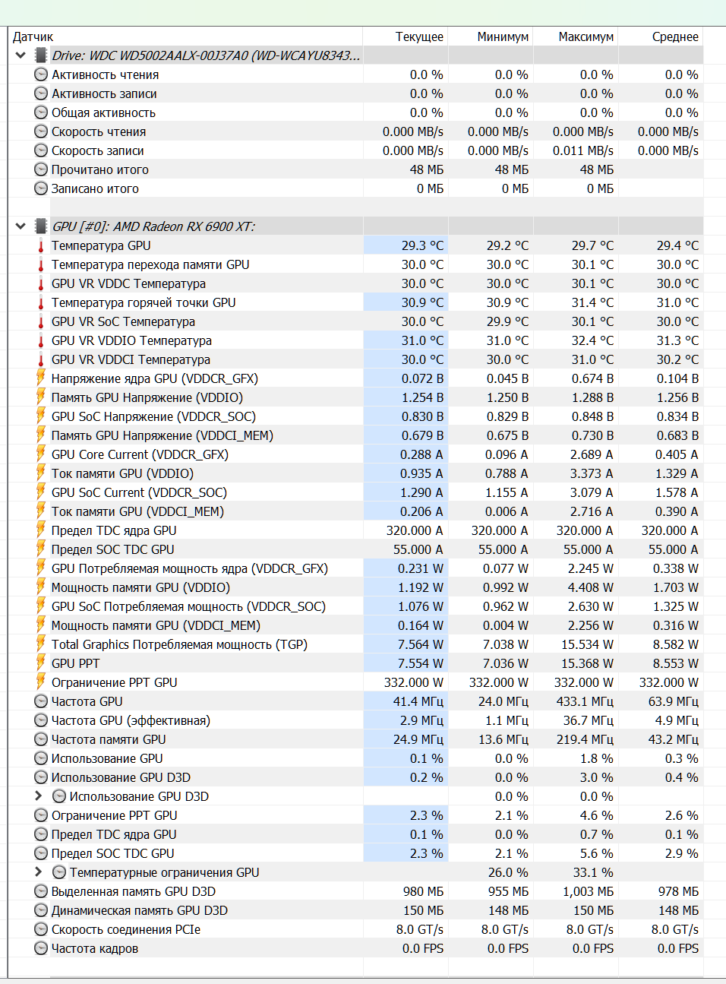
Task: Click dedicated memory maximum 1,003 МБ
Action: point(588,891)
